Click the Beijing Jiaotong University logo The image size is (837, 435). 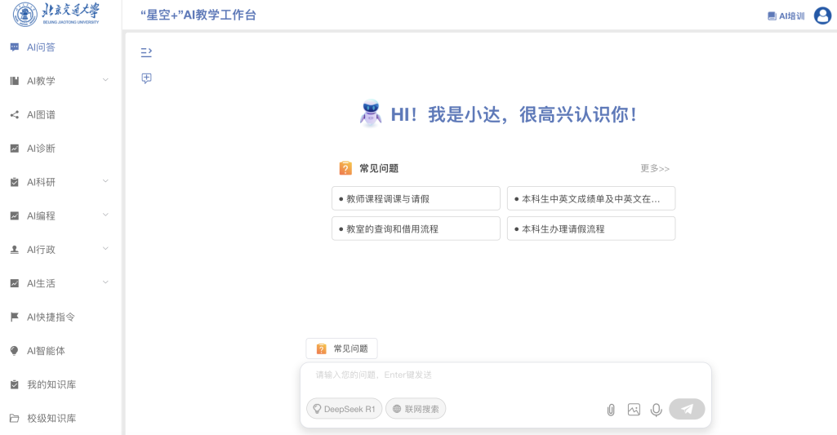pyautogui.click(x=56, y=15)
